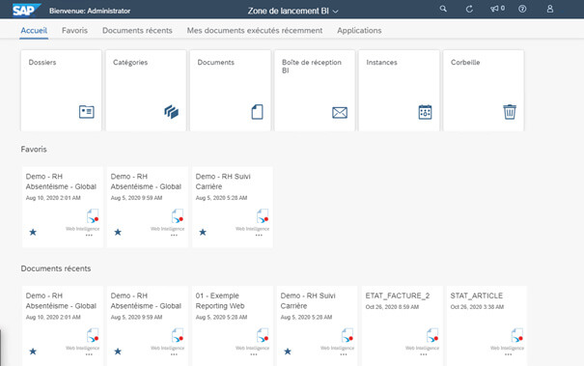Open the STAT_ARTICLE document title
The height and width of the screenshot is (366, 584).
[x=476, y=296]
